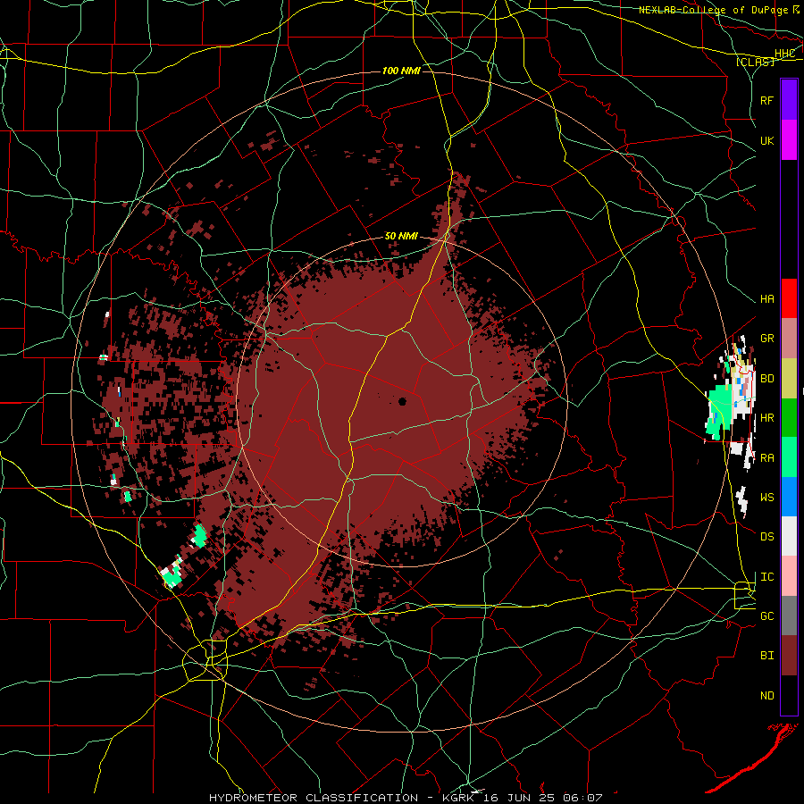This screenshot has width=804, height=804.
Task: Click the BI legend label
Action: point(767,656)
